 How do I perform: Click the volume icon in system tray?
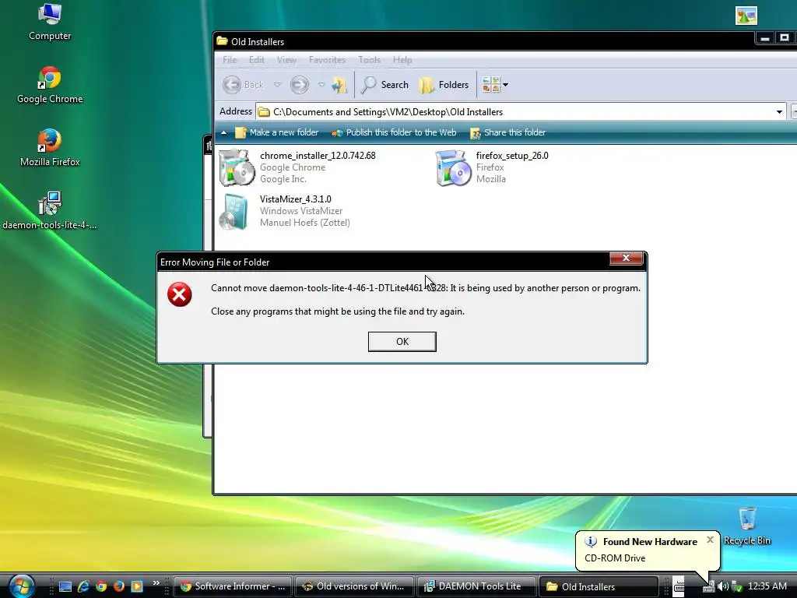point(723,586)
